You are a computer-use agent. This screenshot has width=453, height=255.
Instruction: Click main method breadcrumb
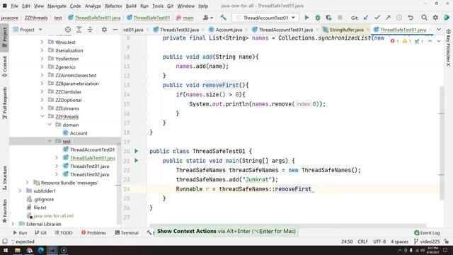click(185, 18)
